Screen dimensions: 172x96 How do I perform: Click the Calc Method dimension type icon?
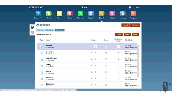click(x=41, y=59)
